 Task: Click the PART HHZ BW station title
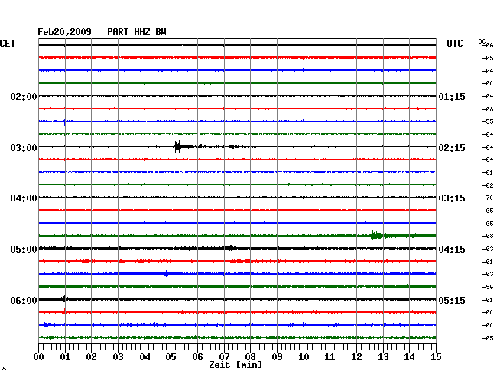point(136,32)
